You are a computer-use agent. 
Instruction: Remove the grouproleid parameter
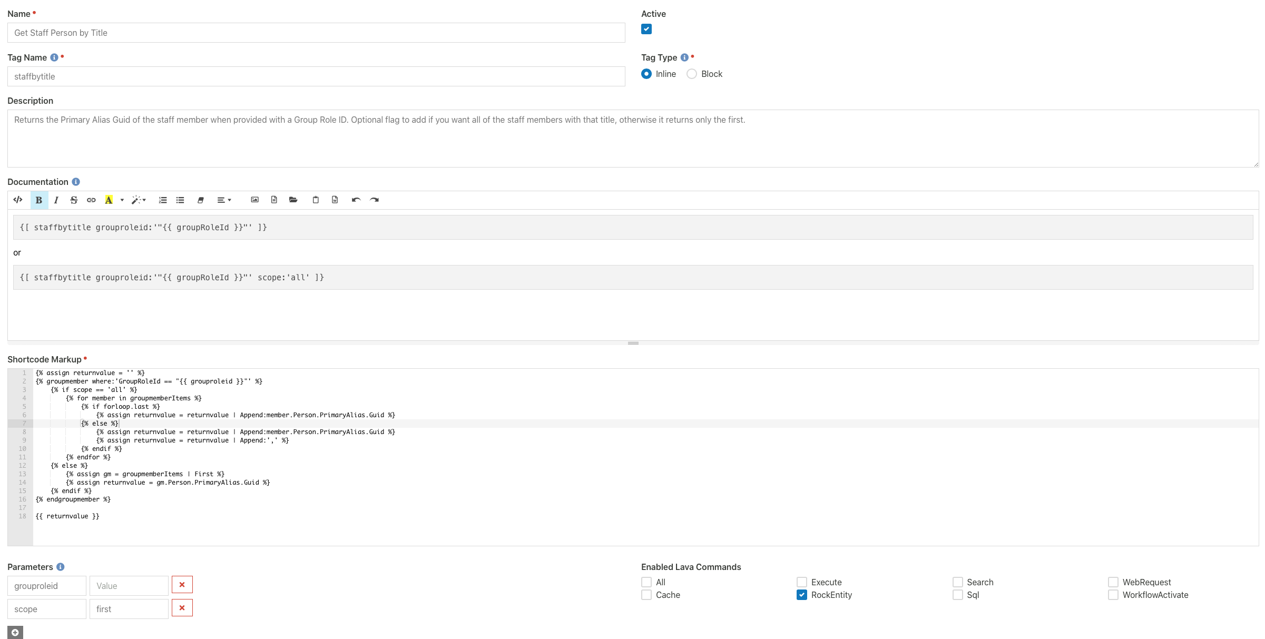(182, 585)
